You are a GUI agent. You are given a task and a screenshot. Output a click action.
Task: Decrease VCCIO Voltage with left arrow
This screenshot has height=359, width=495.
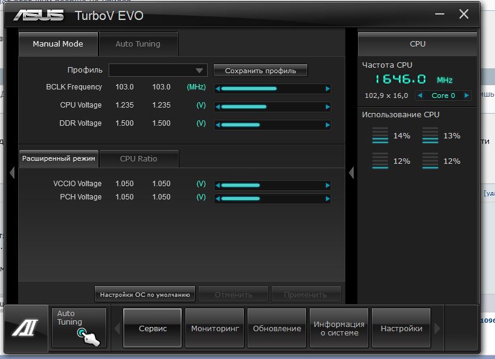pos(217,186)
